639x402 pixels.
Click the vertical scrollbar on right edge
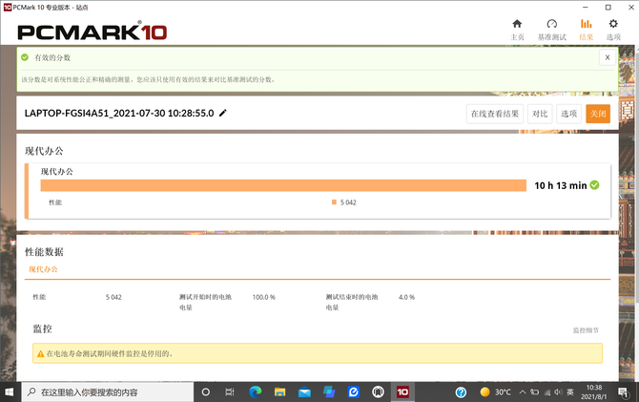point(636,180)
